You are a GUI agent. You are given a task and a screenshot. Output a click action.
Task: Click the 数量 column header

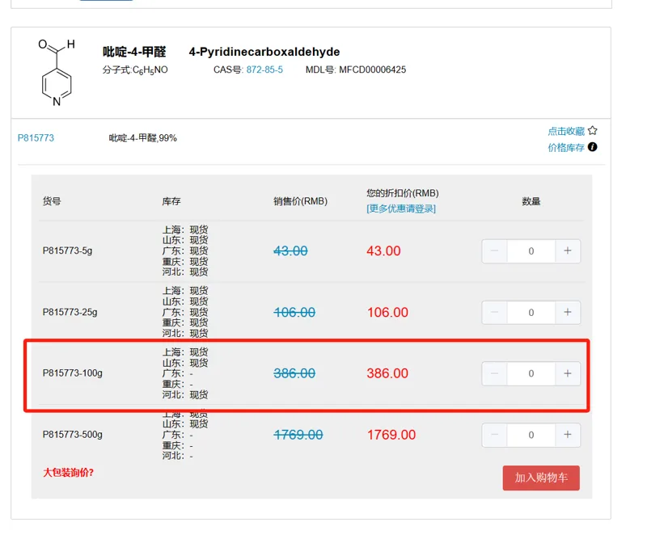531,201
